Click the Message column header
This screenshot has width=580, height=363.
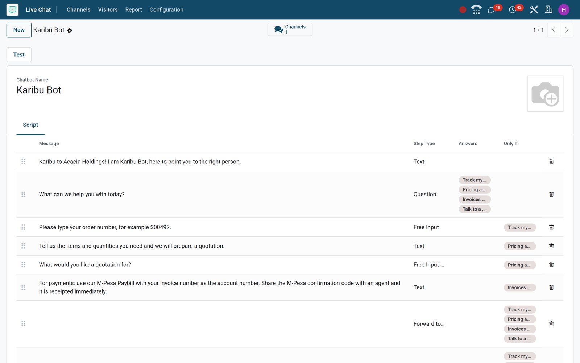[x=49, y=144]
